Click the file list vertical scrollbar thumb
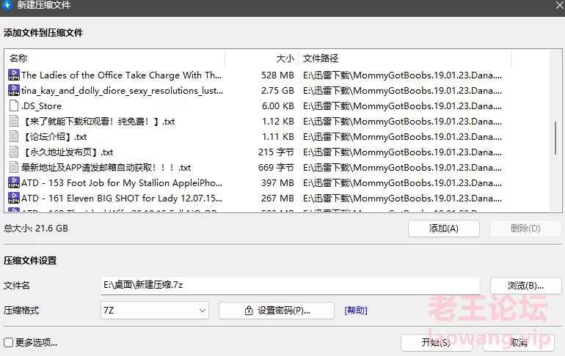Image resolution: width=565 pixels, height=356 pixels. [x=555, y=138]
